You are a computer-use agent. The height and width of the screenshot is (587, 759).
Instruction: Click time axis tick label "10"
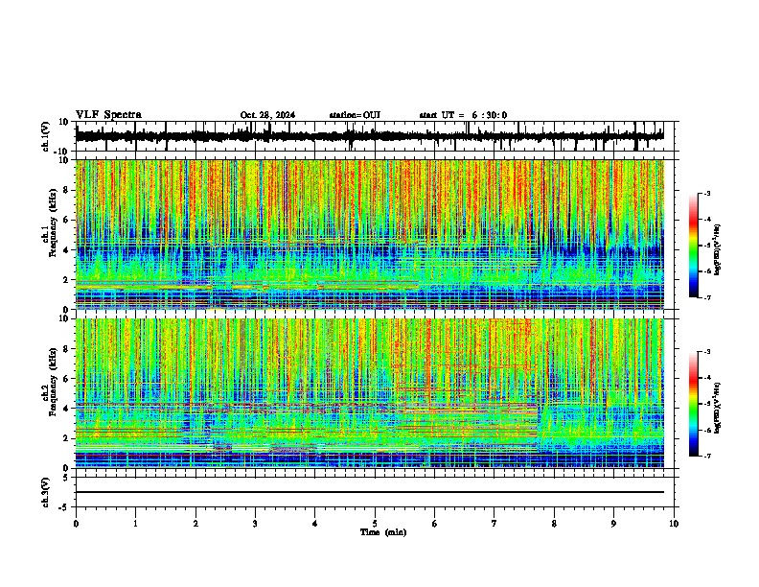(x=674, y=524)
